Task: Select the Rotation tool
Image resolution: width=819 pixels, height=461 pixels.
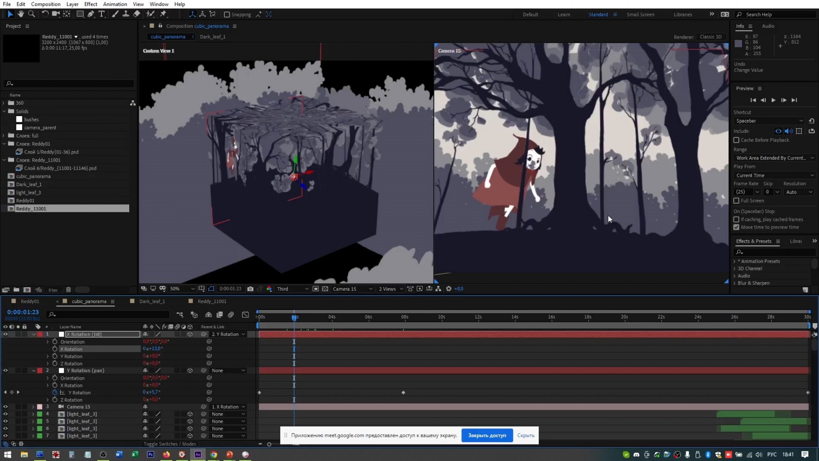Action: click(45, 14)
